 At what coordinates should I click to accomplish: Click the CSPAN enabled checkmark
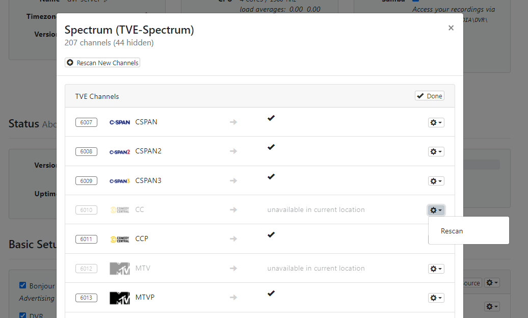271,118
